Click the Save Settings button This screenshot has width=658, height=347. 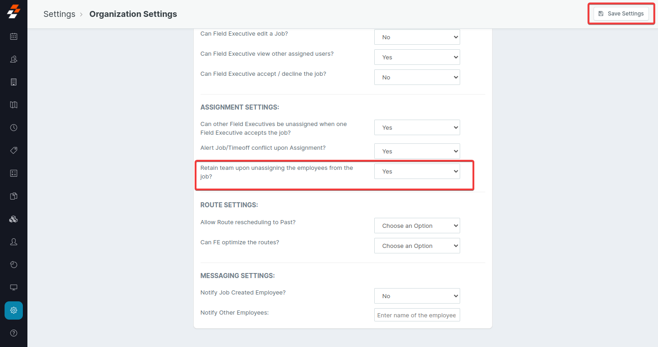(621, 14)
